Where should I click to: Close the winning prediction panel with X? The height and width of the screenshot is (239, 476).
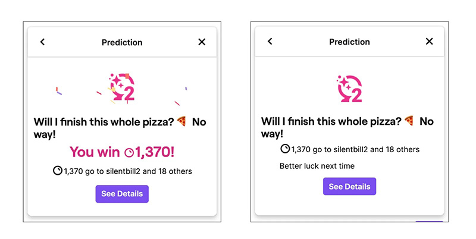(x=202, y=42)
